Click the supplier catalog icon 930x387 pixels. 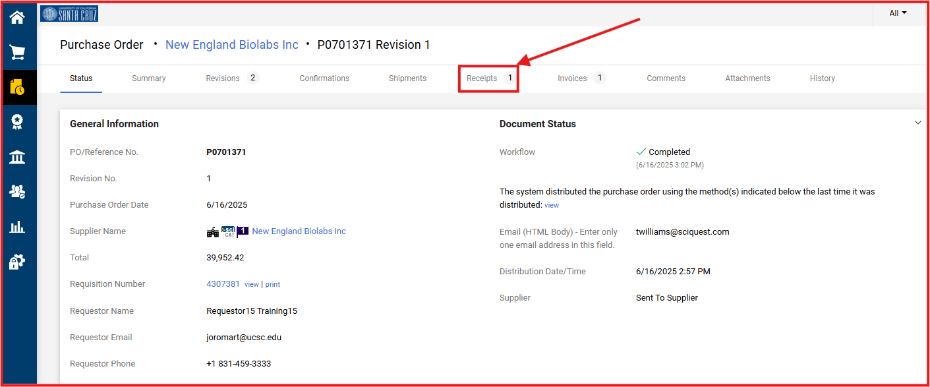tap(228, 231)
